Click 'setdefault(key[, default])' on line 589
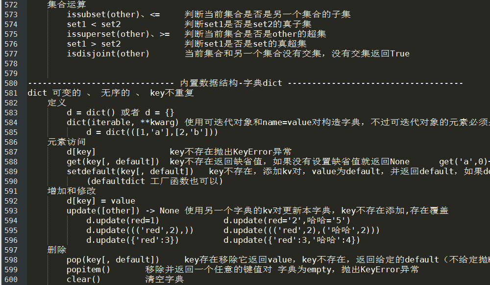The height and width of the screenshot is (285, 490). pyautogui.click(x=130, y=171)
